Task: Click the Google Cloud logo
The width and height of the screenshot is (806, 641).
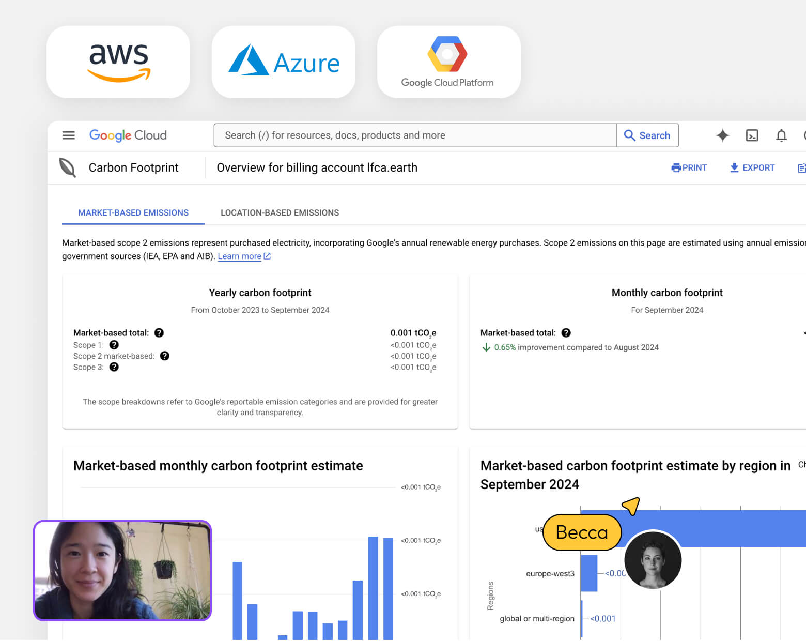Action: coord(128,135)
